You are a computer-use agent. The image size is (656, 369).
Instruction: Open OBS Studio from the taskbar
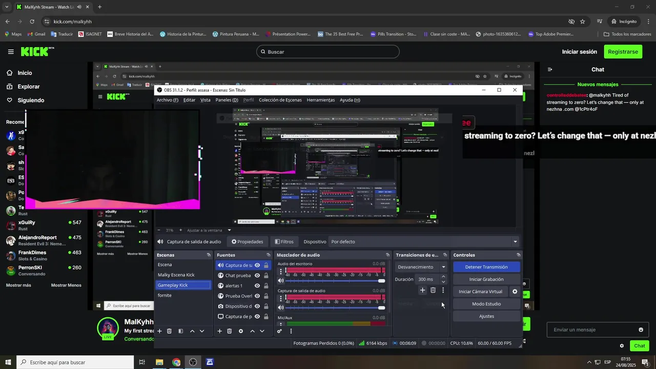pyautogui.click(x=193, y=362)
